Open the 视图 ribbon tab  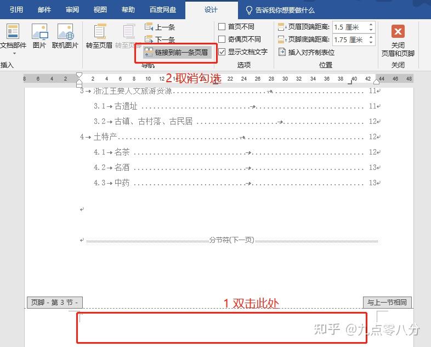point(100,10)
